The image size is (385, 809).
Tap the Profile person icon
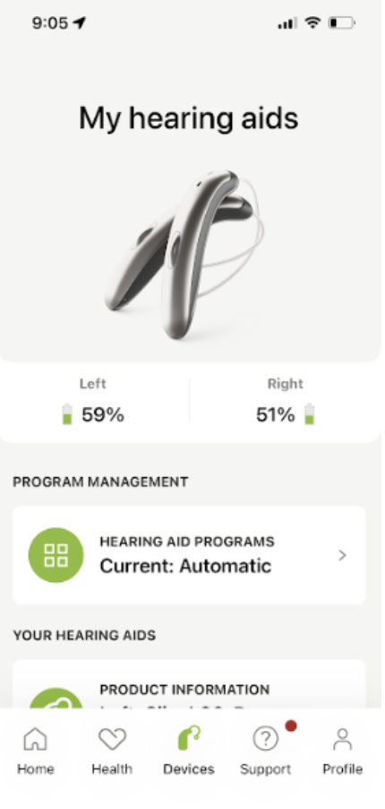pyautogui.click(x=342, y=739)
